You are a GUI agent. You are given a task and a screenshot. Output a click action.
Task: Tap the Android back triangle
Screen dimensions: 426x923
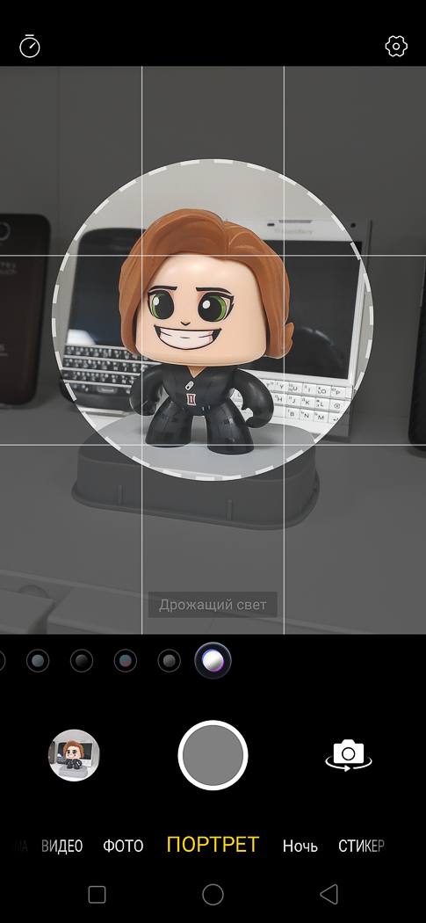click(x=329, y=895)
